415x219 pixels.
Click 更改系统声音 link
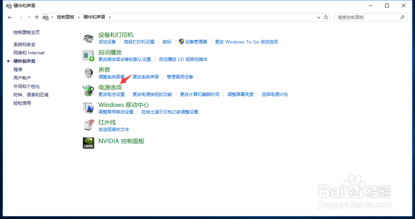click(x=146, y=77)
